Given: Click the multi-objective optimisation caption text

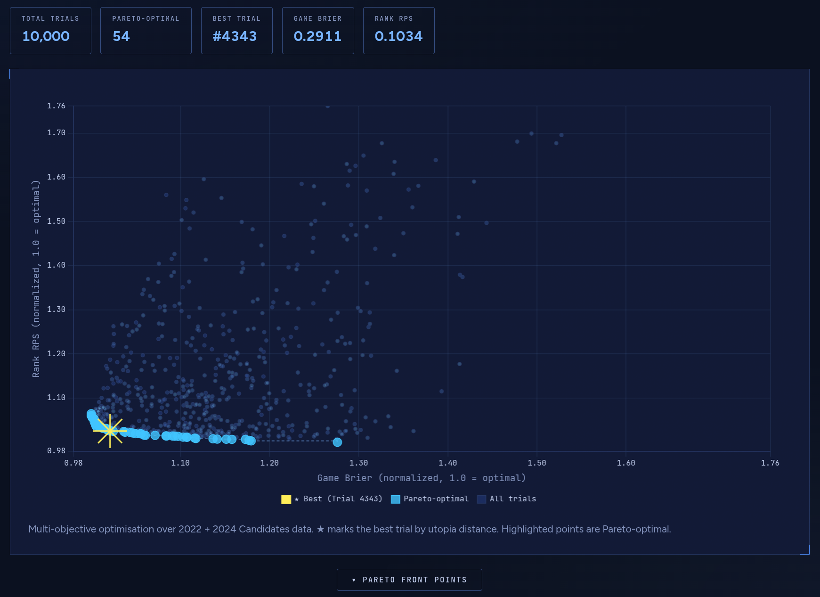Looking at the screenshot, I should tap(349, 529).
